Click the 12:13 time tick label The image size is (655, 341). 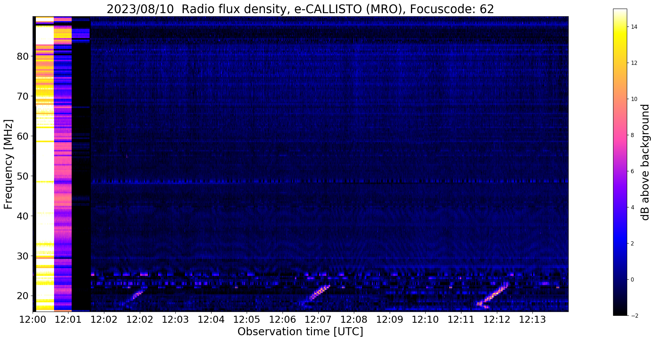pos(532,319)
